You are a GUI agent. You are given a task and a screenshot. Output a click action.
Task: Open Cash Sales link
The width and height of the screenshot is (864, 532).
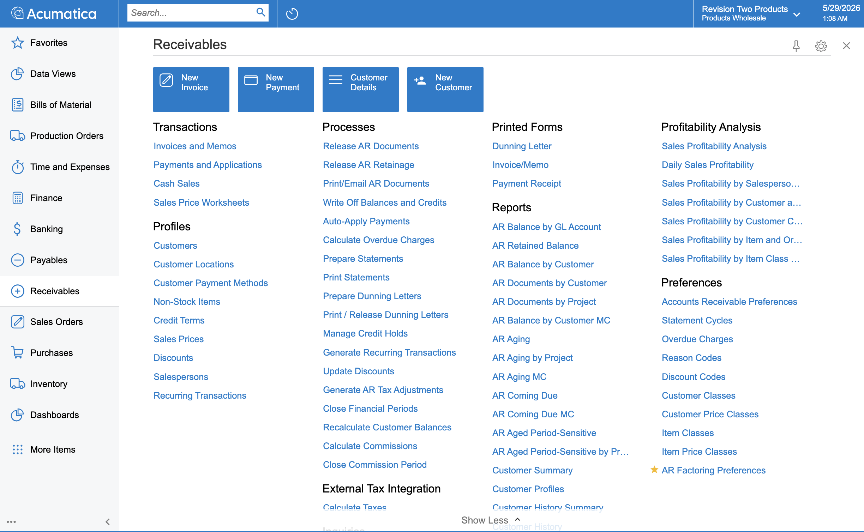(176, 183)
